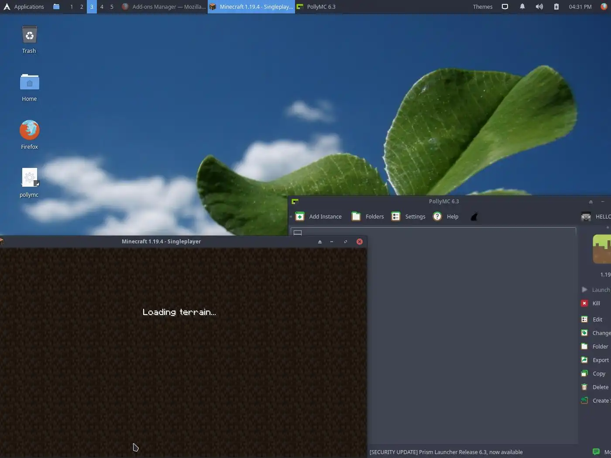Delete the selected instance in PollyMC
Screen dimensions: 611x458
[x=594, y=387]
